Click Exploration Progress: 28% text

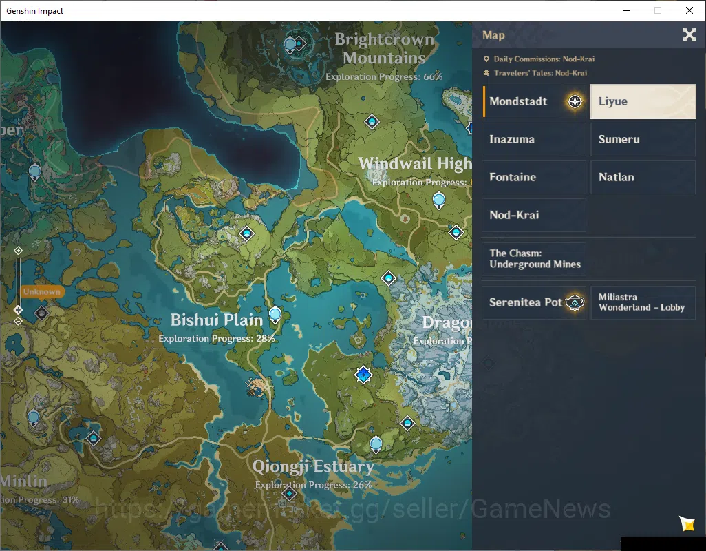tap(217, 338)
